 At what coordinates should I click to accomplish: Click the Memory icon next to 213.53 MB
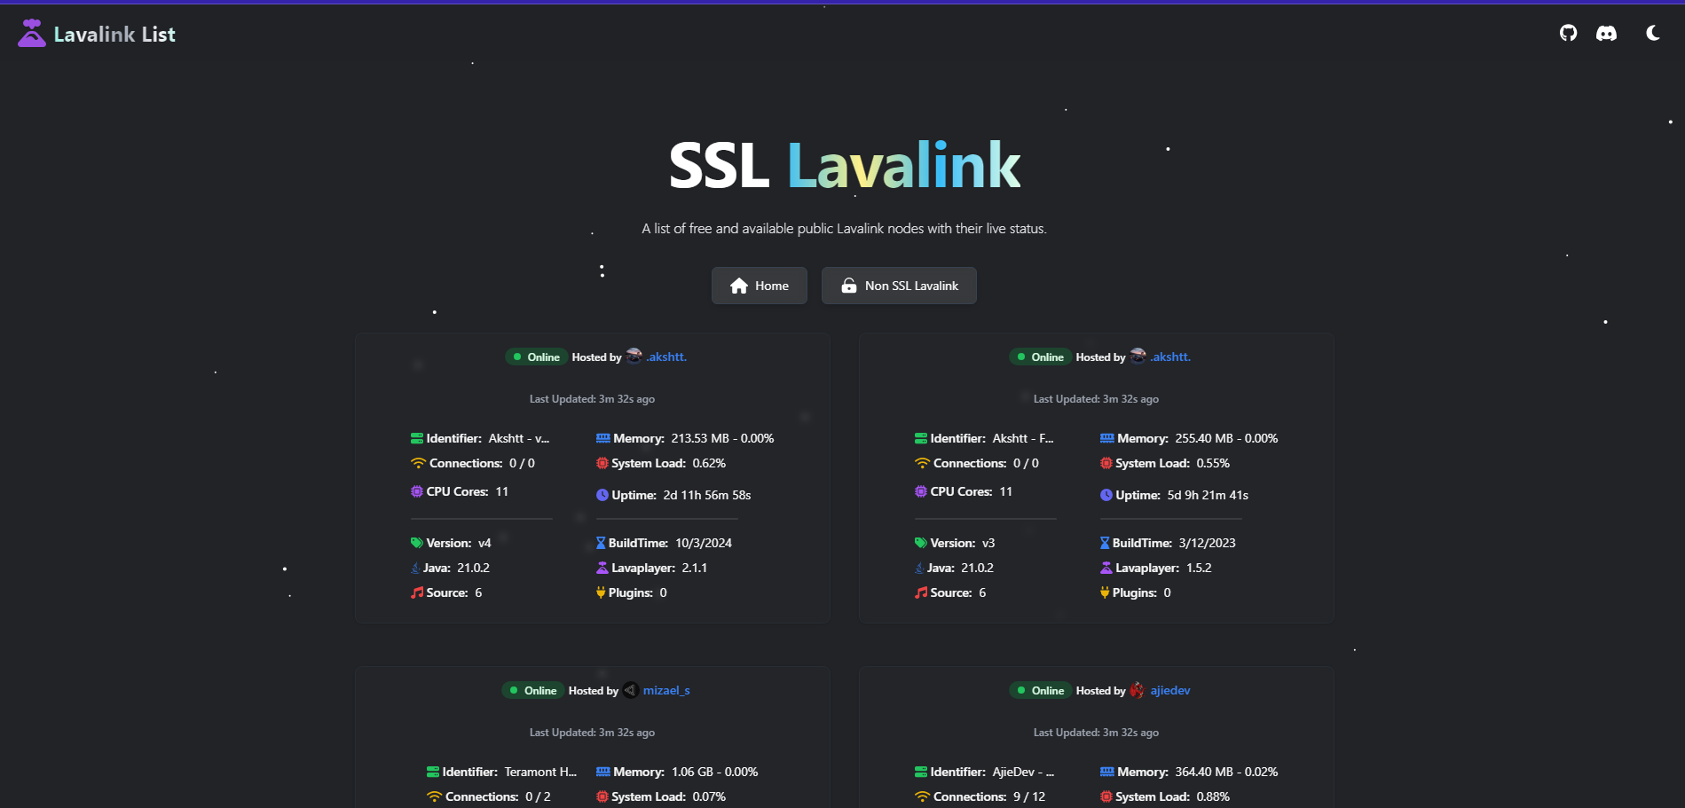602,438
